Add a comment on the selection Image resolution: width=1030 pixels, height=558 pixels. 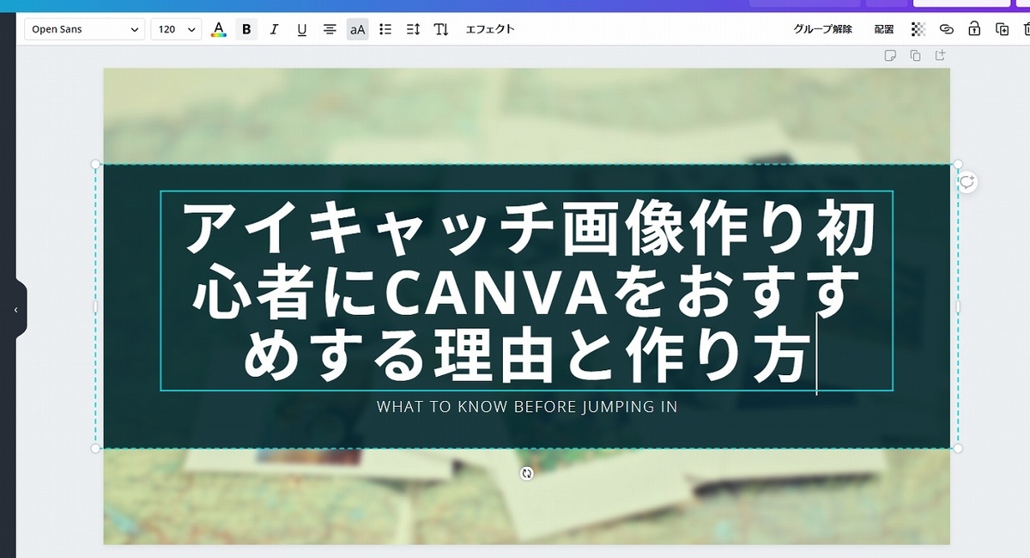click(x=967, y=182)
